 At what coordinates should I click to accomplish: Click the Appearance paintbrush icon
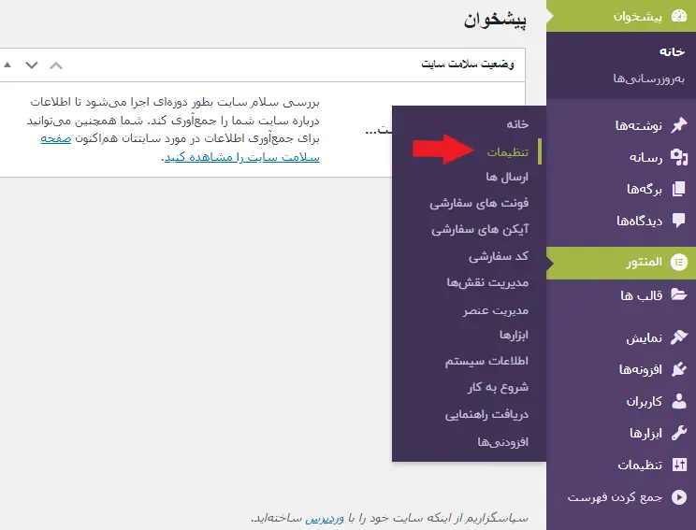(678, 337)
